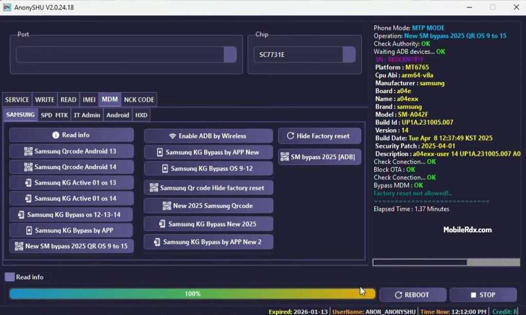Run New SM bypass 2025 QR OS 9 to 15
526x315 pixels.
pyautogui.click(x=71, y=246)
